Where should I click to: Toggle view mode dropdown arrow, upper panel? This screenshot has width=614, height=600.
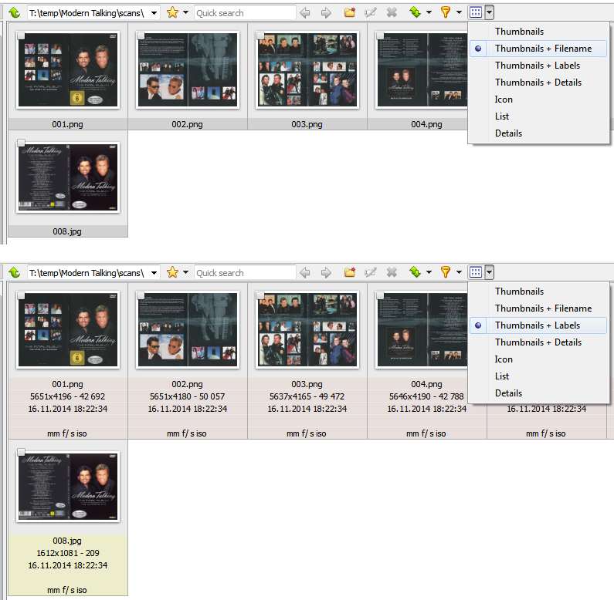tap(490, 12)
